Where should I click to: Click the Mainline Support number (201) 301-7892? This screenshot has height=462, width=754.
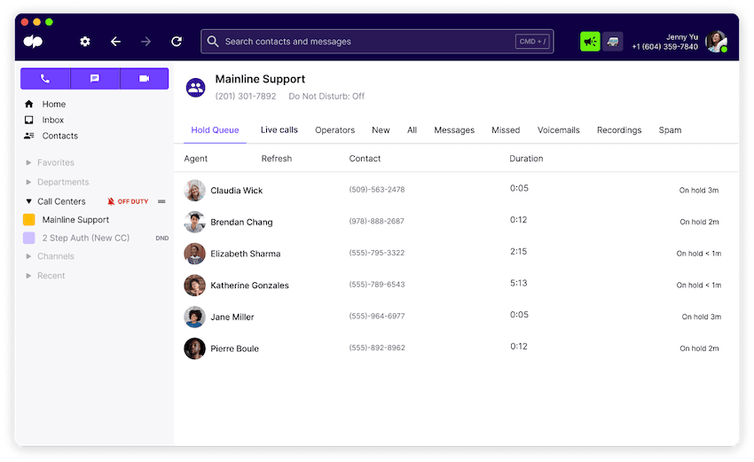click(x=246, y=96)
